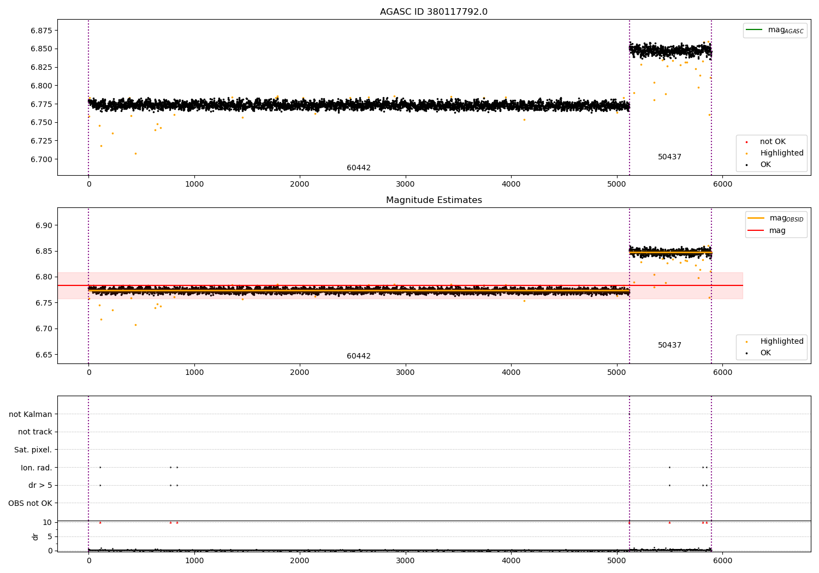Click the 6.70 y-tick in Magnitude Estimates
The height and width of the screenshot is (573, 819).
(44, 329)
